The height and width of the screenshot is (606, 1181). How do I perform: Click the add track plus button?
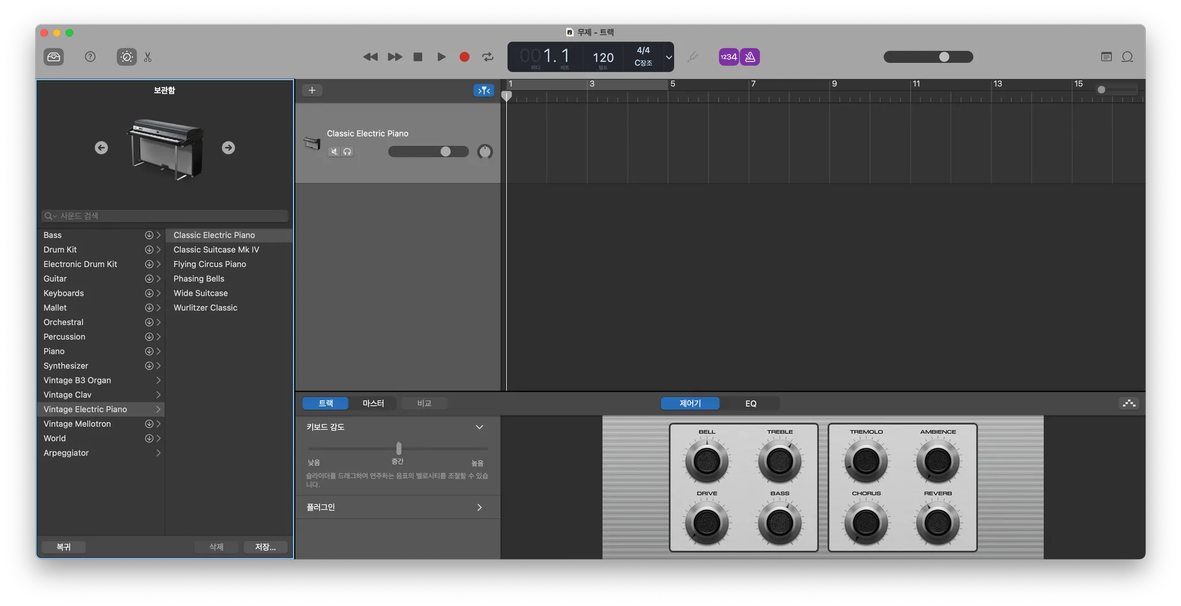click(x=312, y=90)
